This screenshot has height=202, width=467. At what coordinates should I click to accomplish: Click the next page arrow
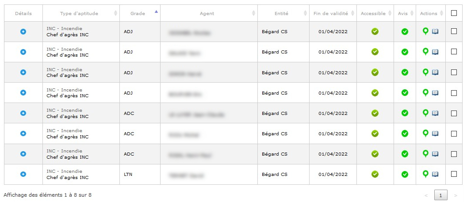click(456, 195)
